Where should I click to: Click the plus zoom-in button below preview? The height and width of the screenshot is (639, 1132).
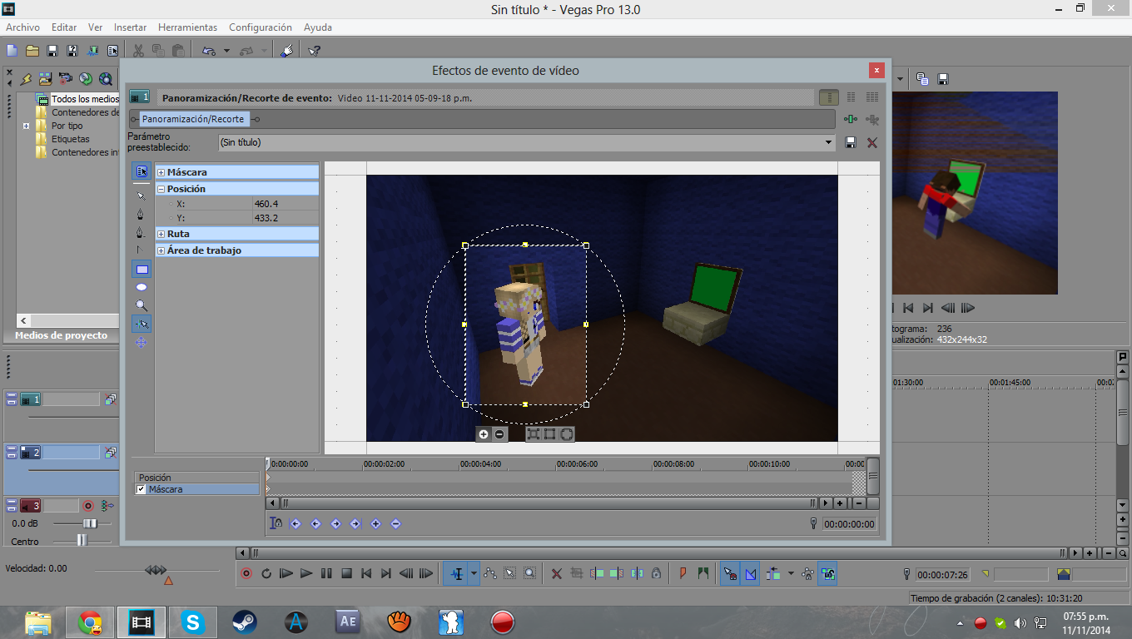click(484, 433)
